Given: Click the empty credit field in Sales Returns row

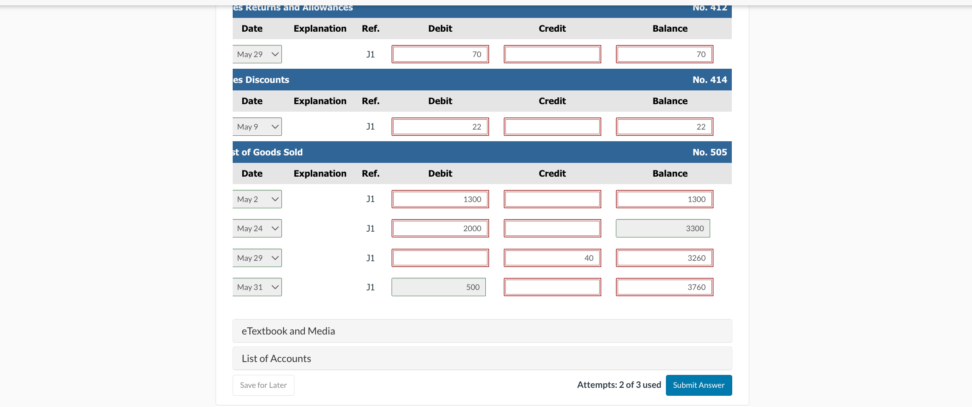Looking at the screenshot, I should click(x=553, y=54).
